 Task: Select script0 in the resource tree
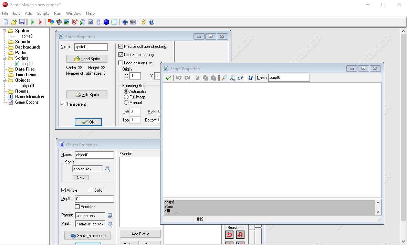[27, 64]
